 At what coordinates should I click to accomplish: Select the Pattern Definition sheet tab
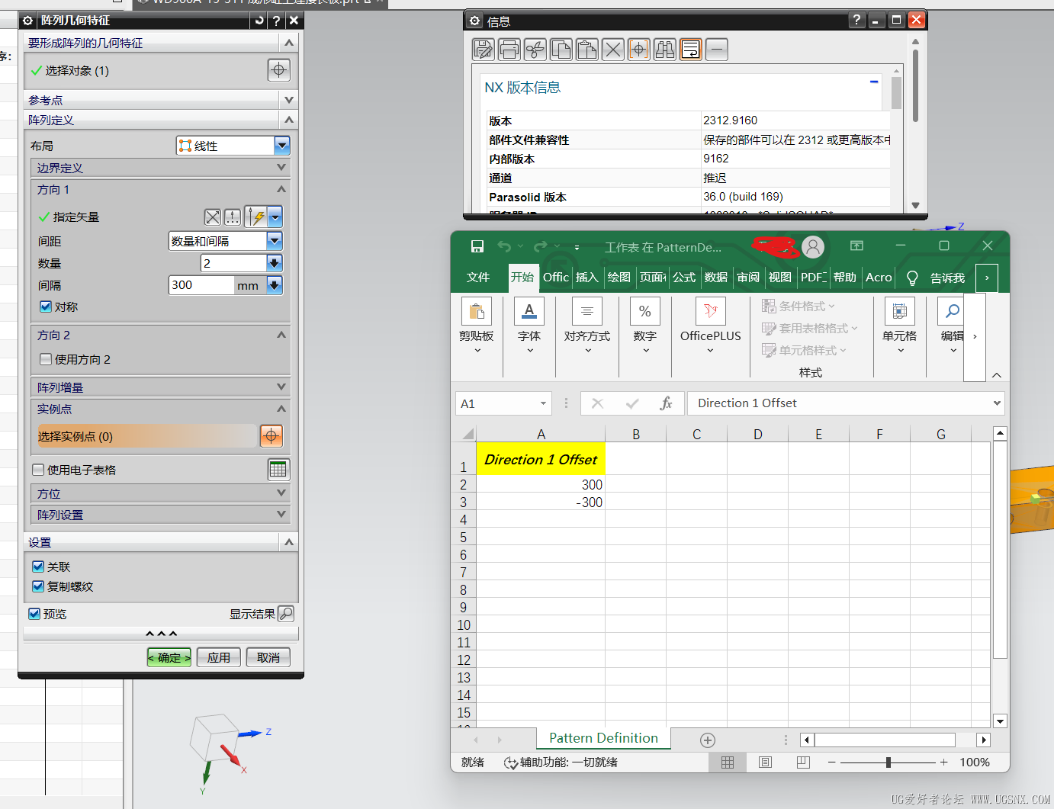click(603, 738)
